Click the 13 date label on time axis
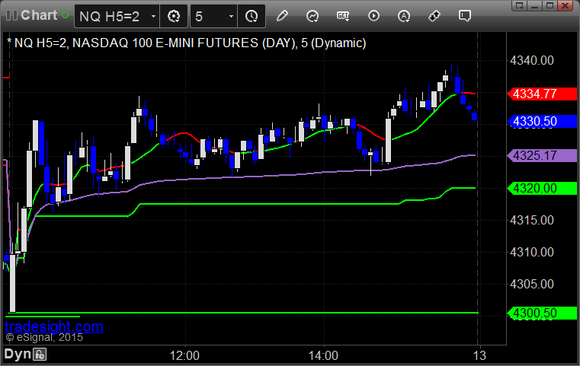 coord(479,355)
